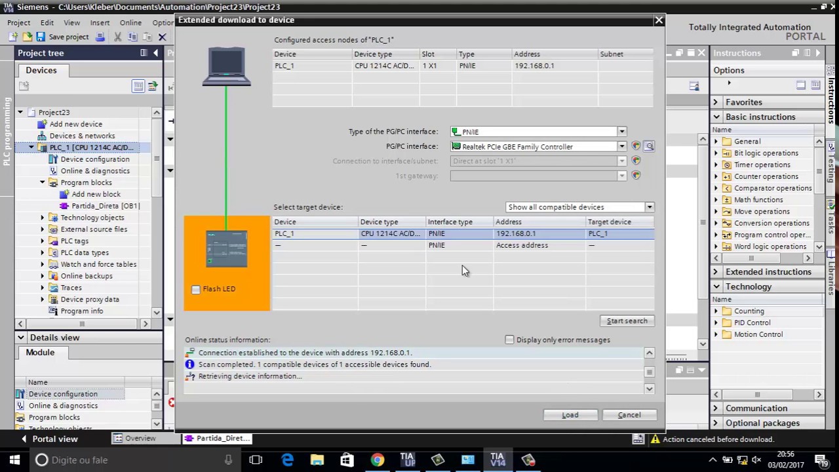Click the Load button

[x=570, y=414]
